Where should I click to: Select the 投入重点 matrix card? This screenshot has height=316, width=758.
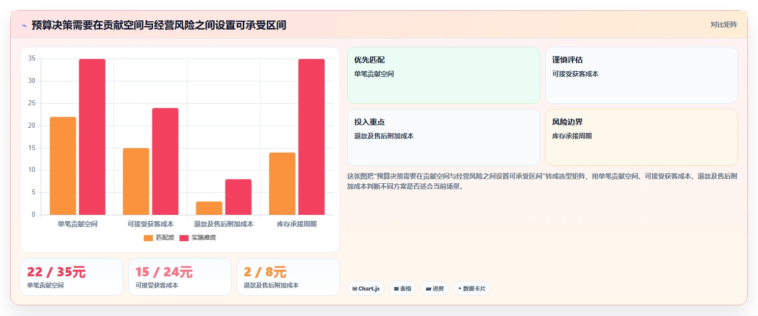coord(443,137)
